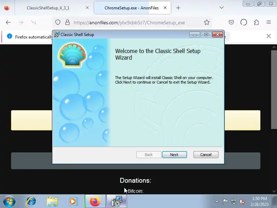Open Save to Pocket button
277x208 pixels.
tap(231, 22)
